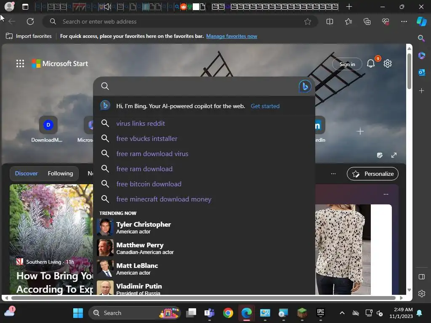Add this page to favorites star icon

[x=308, y=21]
